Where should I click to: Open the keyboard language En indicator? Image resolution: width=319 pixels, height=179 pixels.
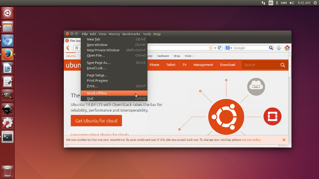pyautogui.click(x=271, y=3)
